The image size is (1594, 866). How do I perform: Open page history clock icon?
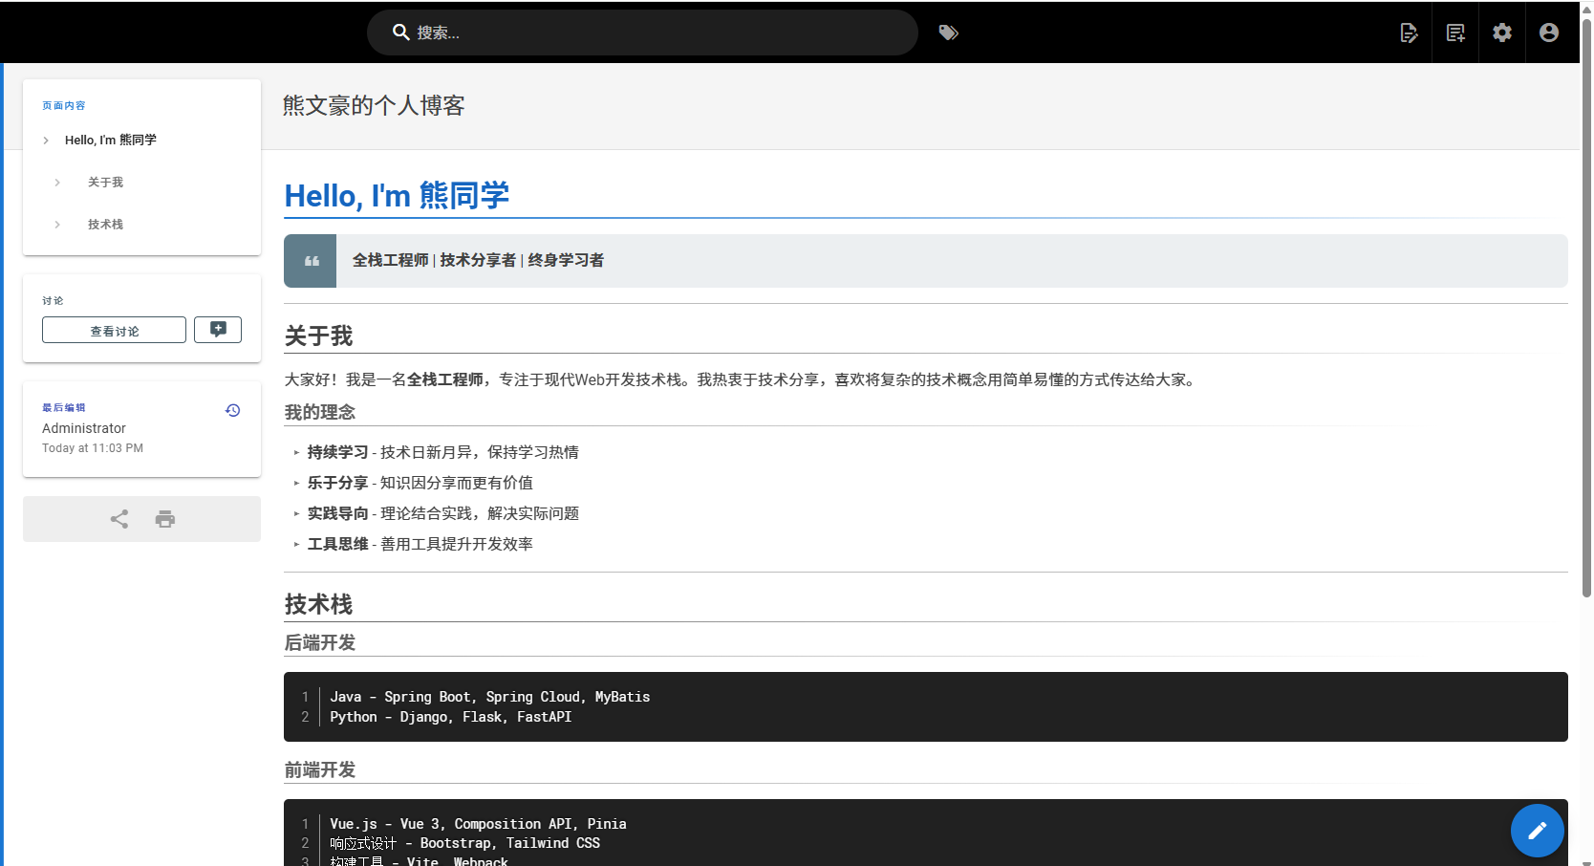point(232,410)
